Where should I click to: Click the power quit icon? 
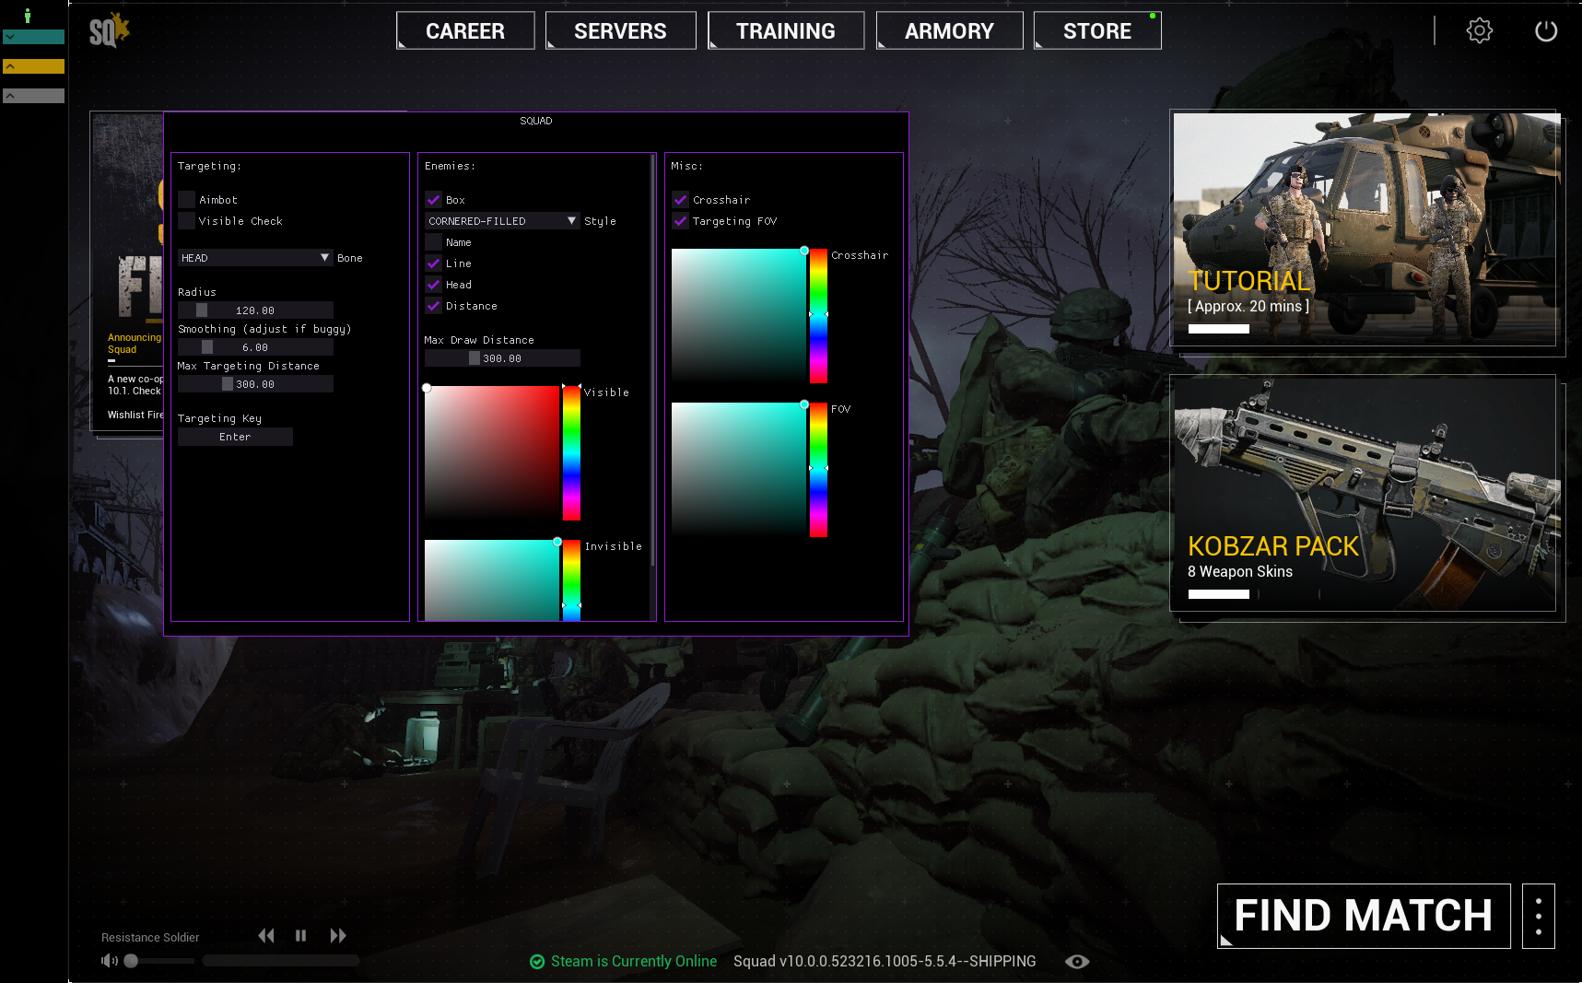pos(1545,30)
